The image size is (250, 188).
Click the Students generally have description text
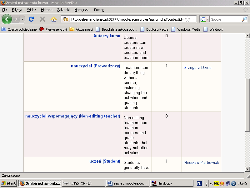pos(137,166)
